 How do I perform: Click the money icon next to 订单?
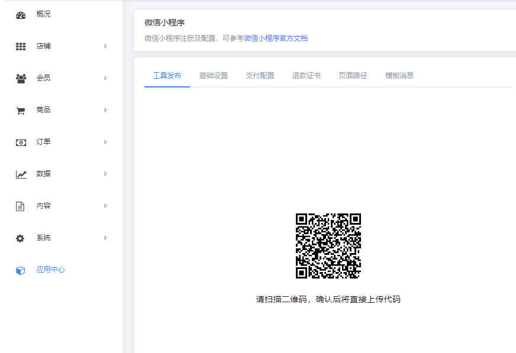pos(21,143)
